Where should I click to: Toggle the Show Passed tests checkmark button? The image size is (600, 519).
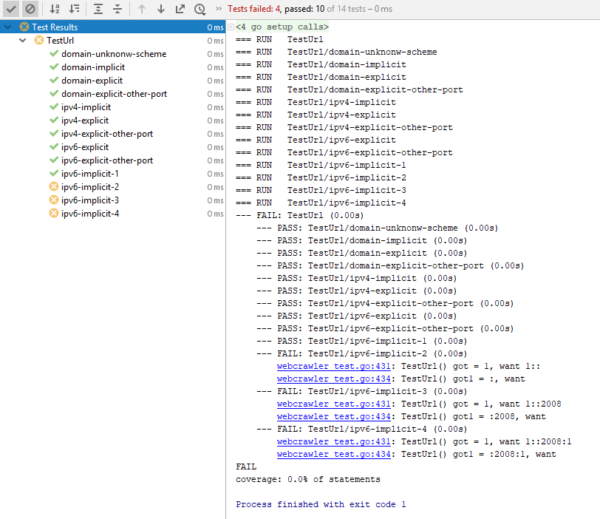point(11,9)
